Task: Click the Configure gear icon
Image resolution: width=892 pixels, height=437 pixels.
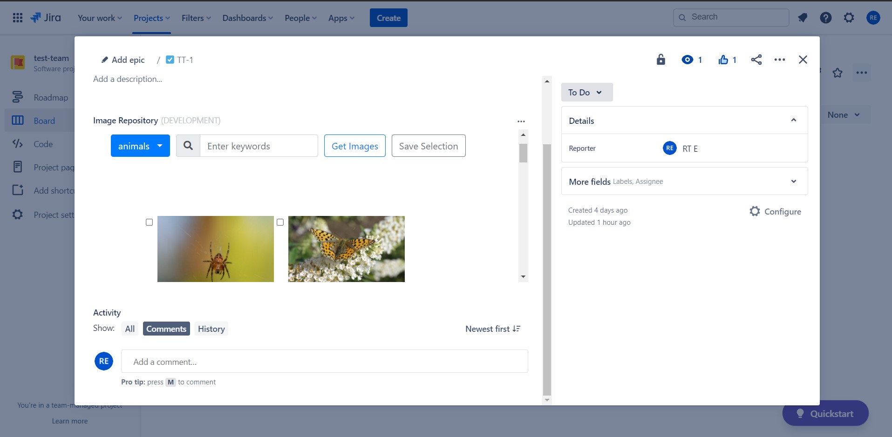Action: click(755, 211)
